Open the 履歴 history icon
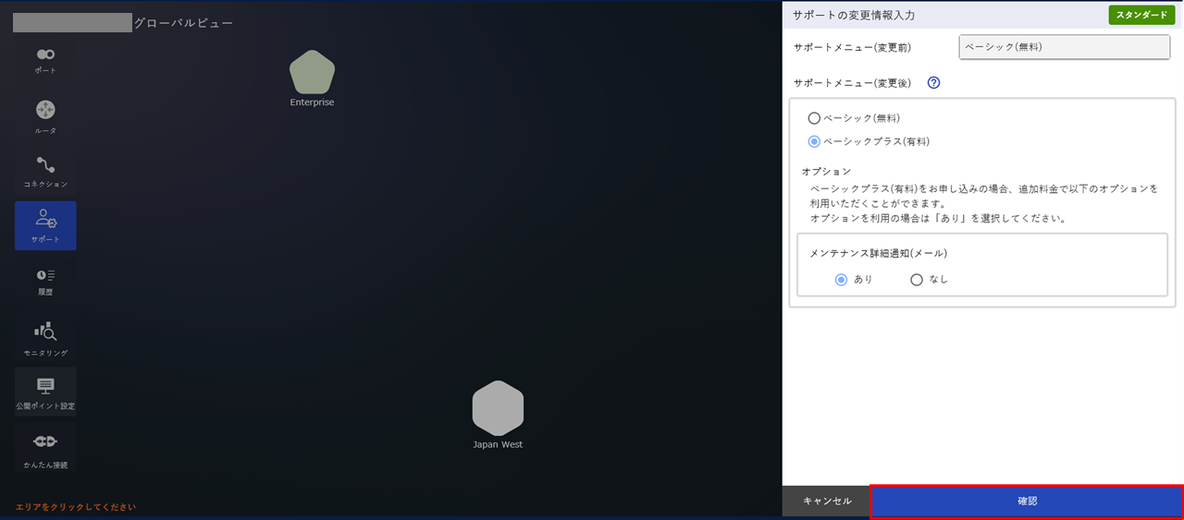The width and height of the screenshot is (1184, 520). click(x=45, y=281)
